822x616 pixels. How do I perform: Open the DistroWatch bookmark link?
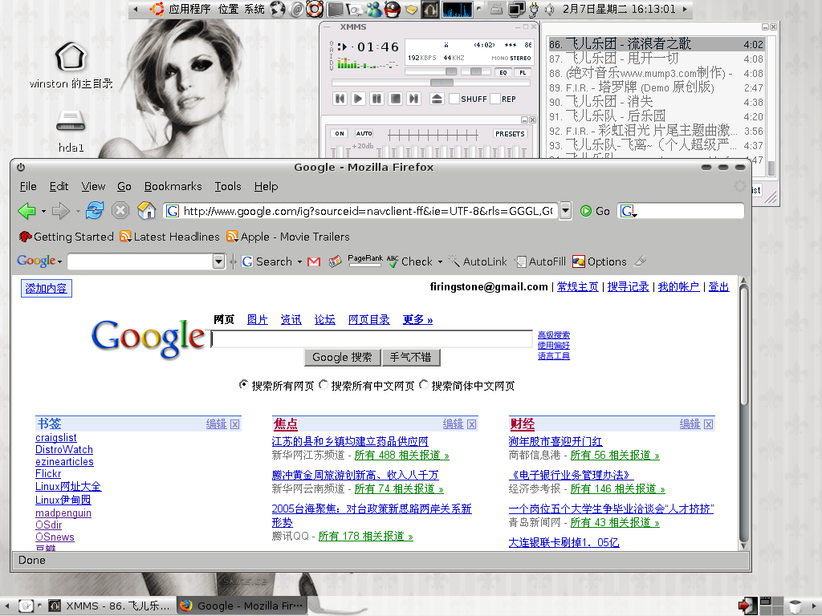64,450
